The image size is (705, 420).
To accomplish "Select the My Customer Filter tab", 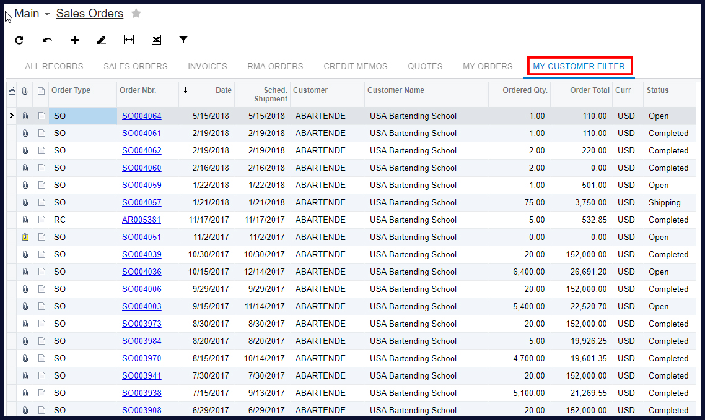I will point(579,66).
